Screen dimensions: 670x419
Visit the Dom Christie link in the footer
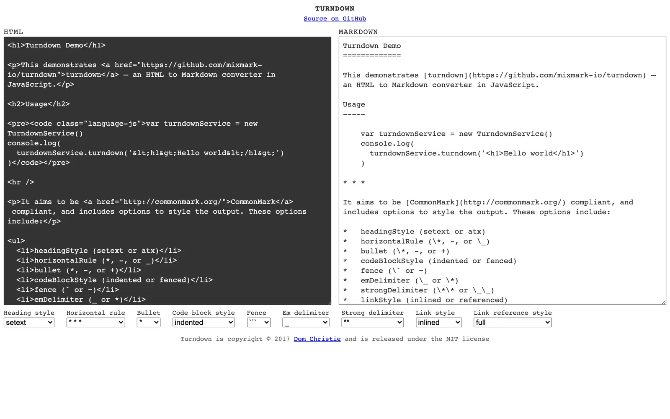317,339
